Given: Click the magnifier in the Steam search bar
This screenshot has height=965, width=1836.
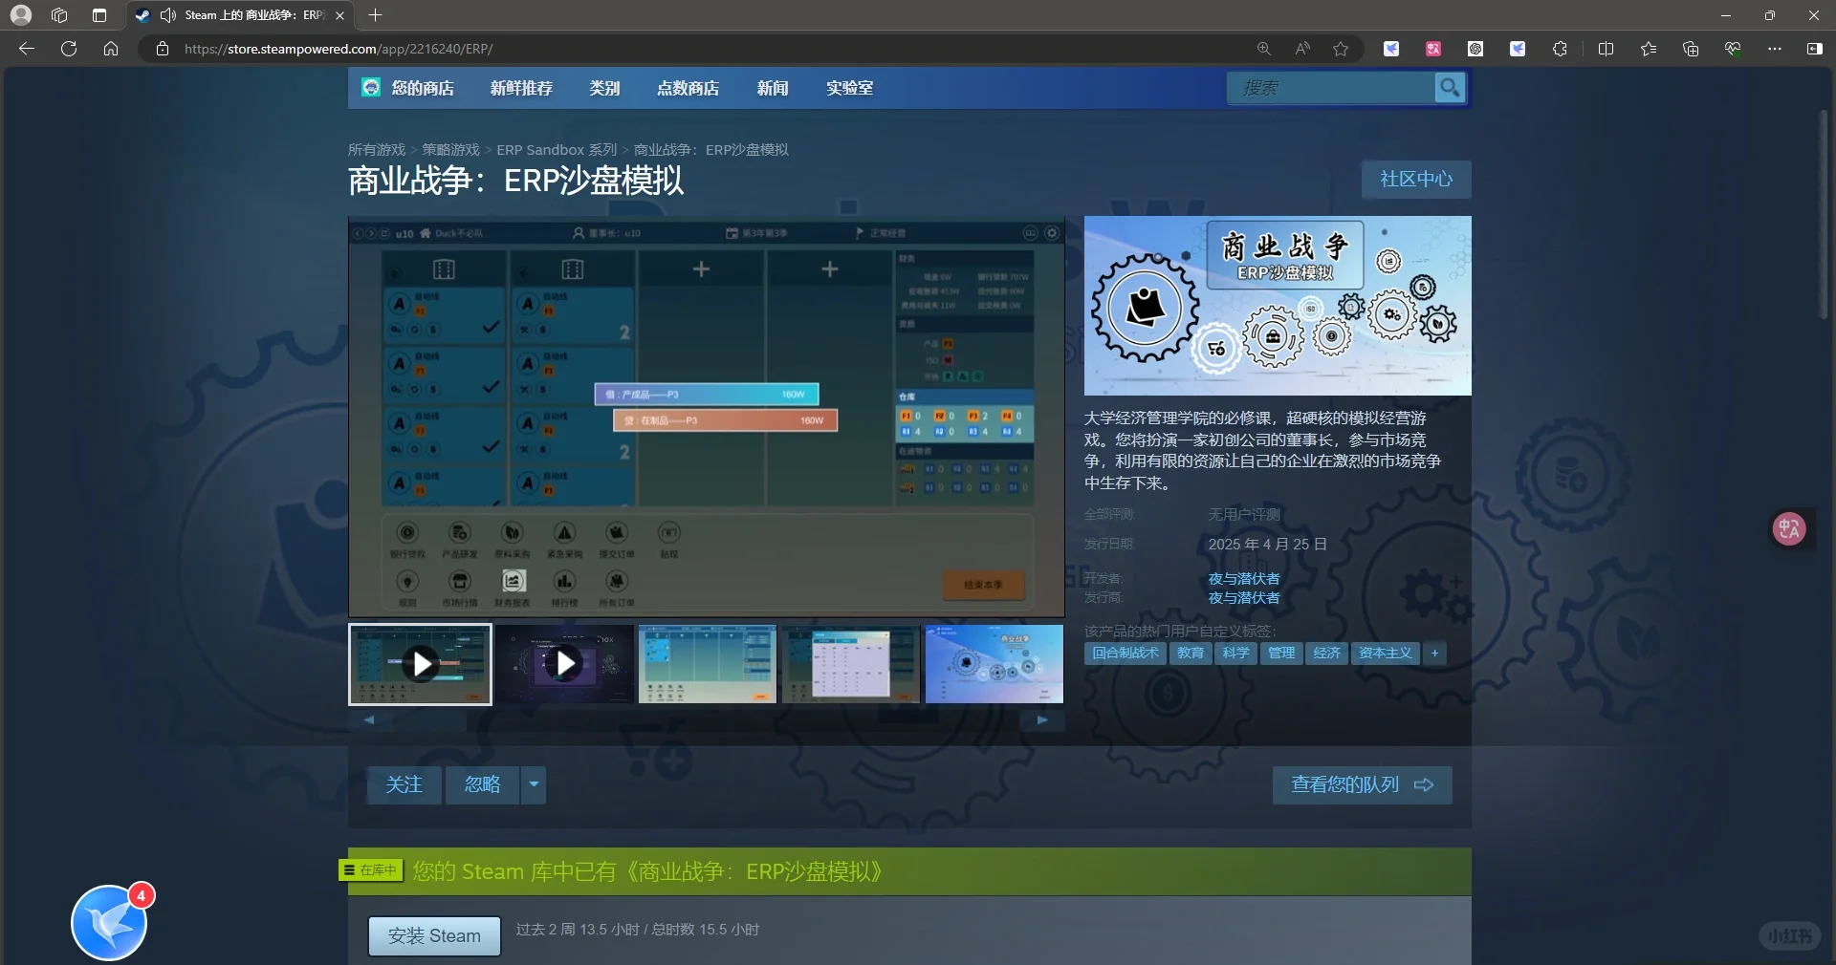Looking at the screenshot, I should point(1449,88).
